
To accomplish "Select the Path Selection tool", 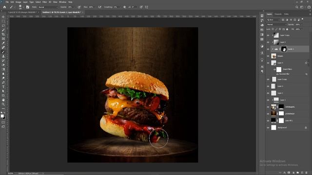I will click(x=3, y=91).
